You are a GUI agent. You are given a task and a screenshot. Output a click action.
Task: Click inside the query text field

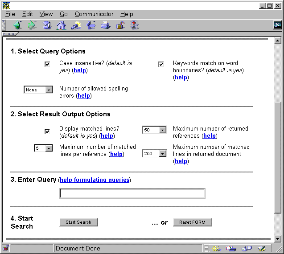click(x=132, y=194)
